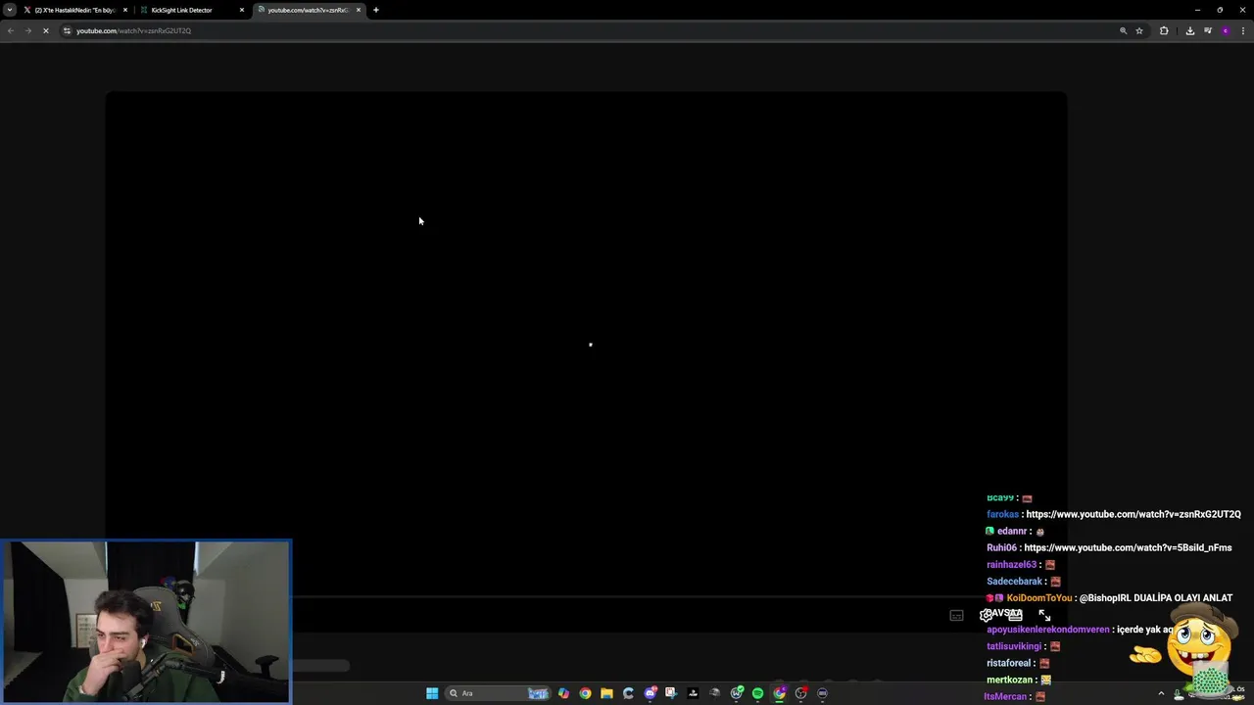Show hidden system tray icons

tap(1161, 693)
